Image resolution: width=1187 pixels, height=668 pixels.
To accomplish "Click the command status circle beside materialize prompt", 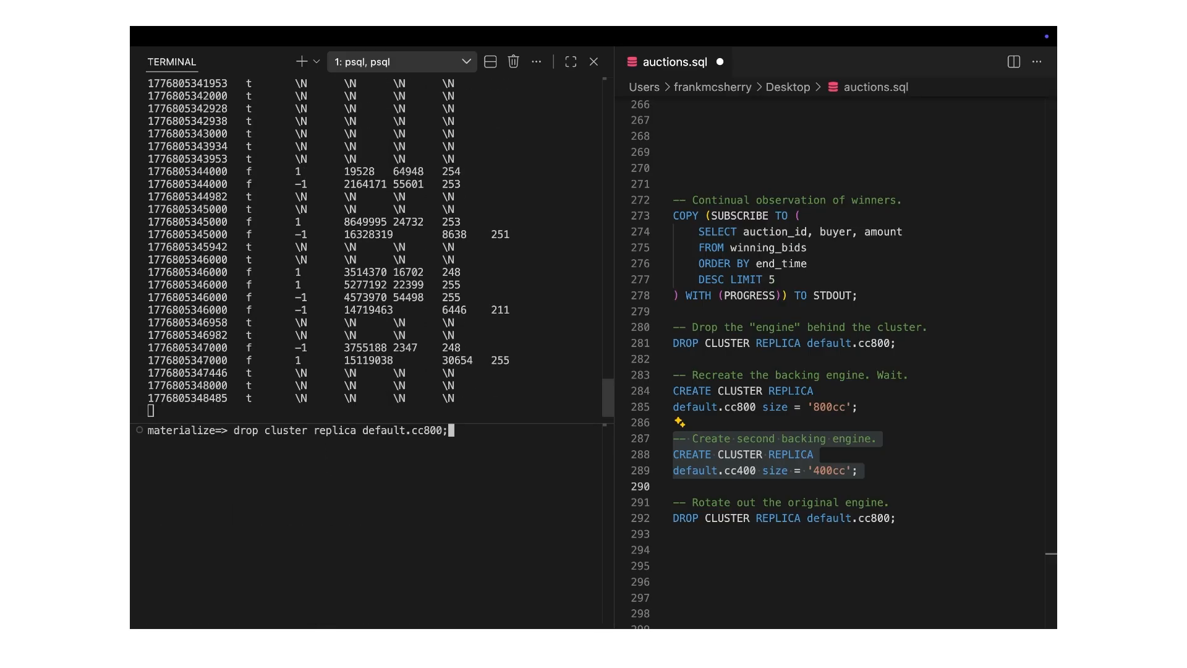I will point(140,430).
